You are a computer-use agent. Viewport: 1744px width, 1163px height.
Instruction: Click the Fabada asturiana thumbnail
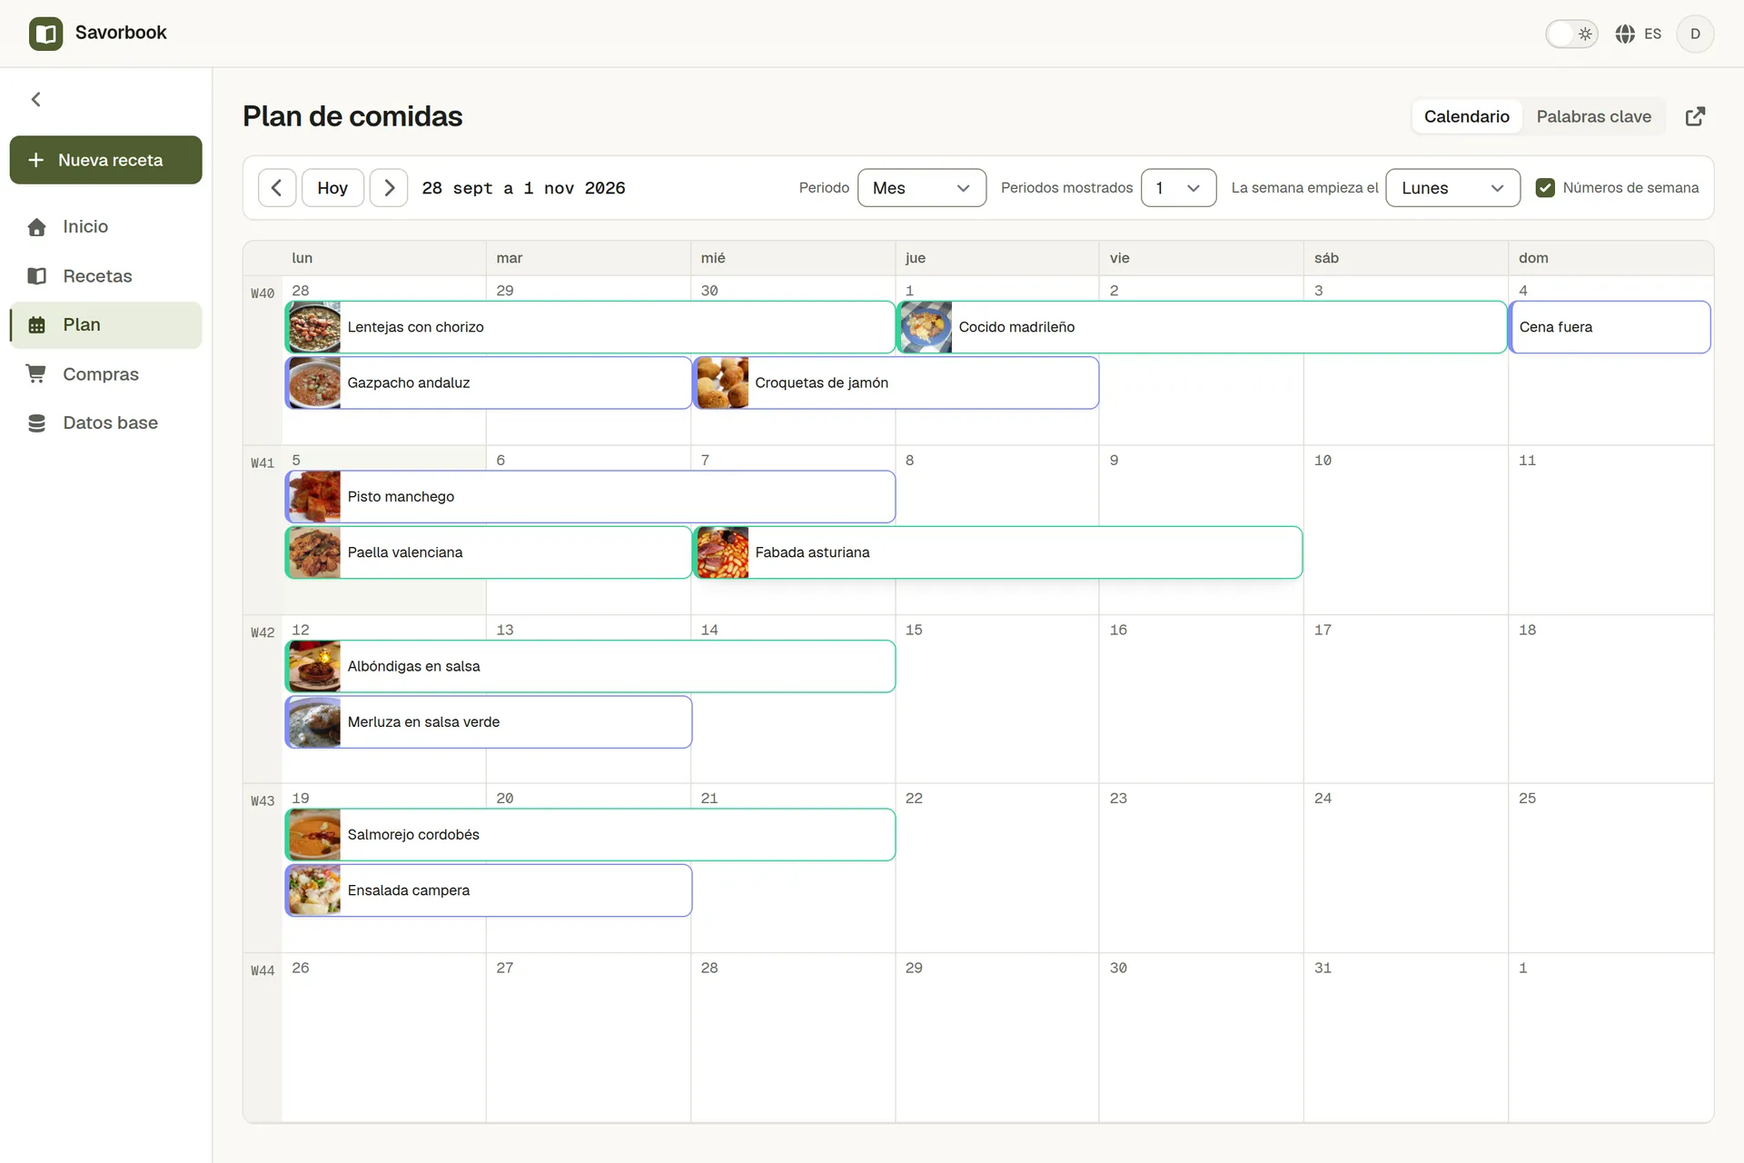pyautogui.click(x=723, y=552)
